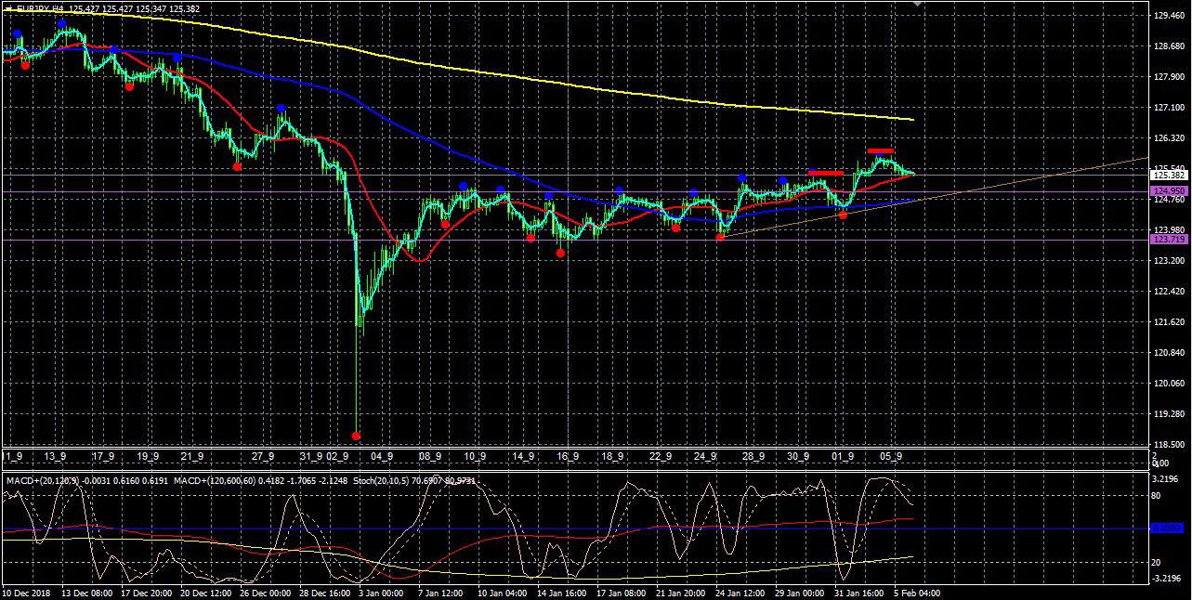Click the 127.100 price scale value
1192x600 pixels.
(x=1170, y=108)
